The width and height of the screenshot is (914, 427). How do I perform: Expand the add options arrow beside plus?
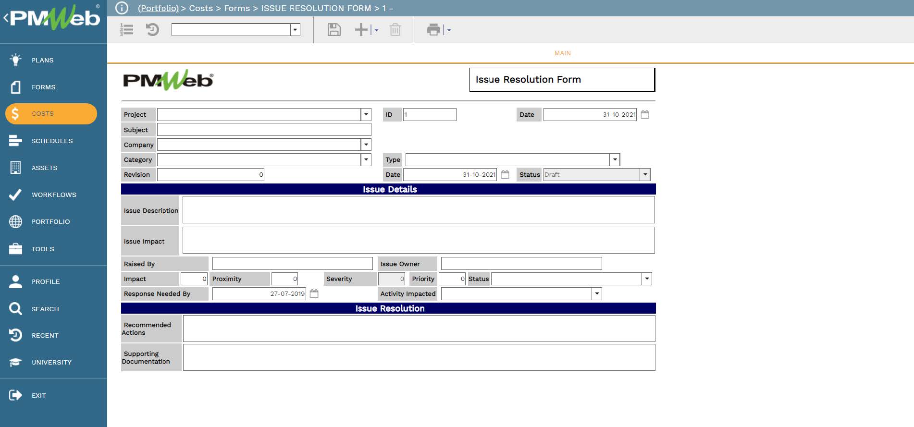click(x=376, y=30)
